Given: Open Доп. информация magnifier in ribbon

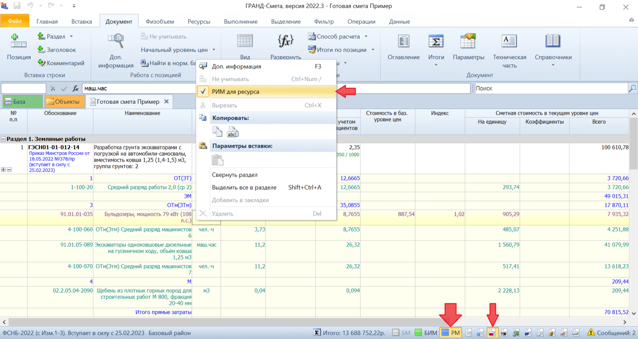Looking at the screenshot, I should [115, 41].
